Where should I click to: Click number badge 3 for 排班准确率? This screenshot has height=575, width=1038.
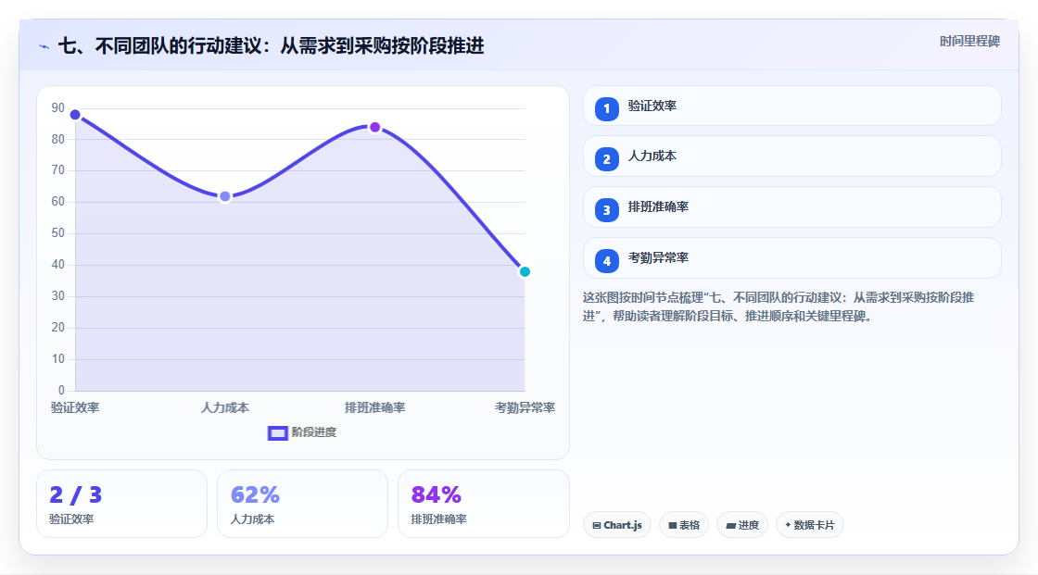click(x=606, y=210)
